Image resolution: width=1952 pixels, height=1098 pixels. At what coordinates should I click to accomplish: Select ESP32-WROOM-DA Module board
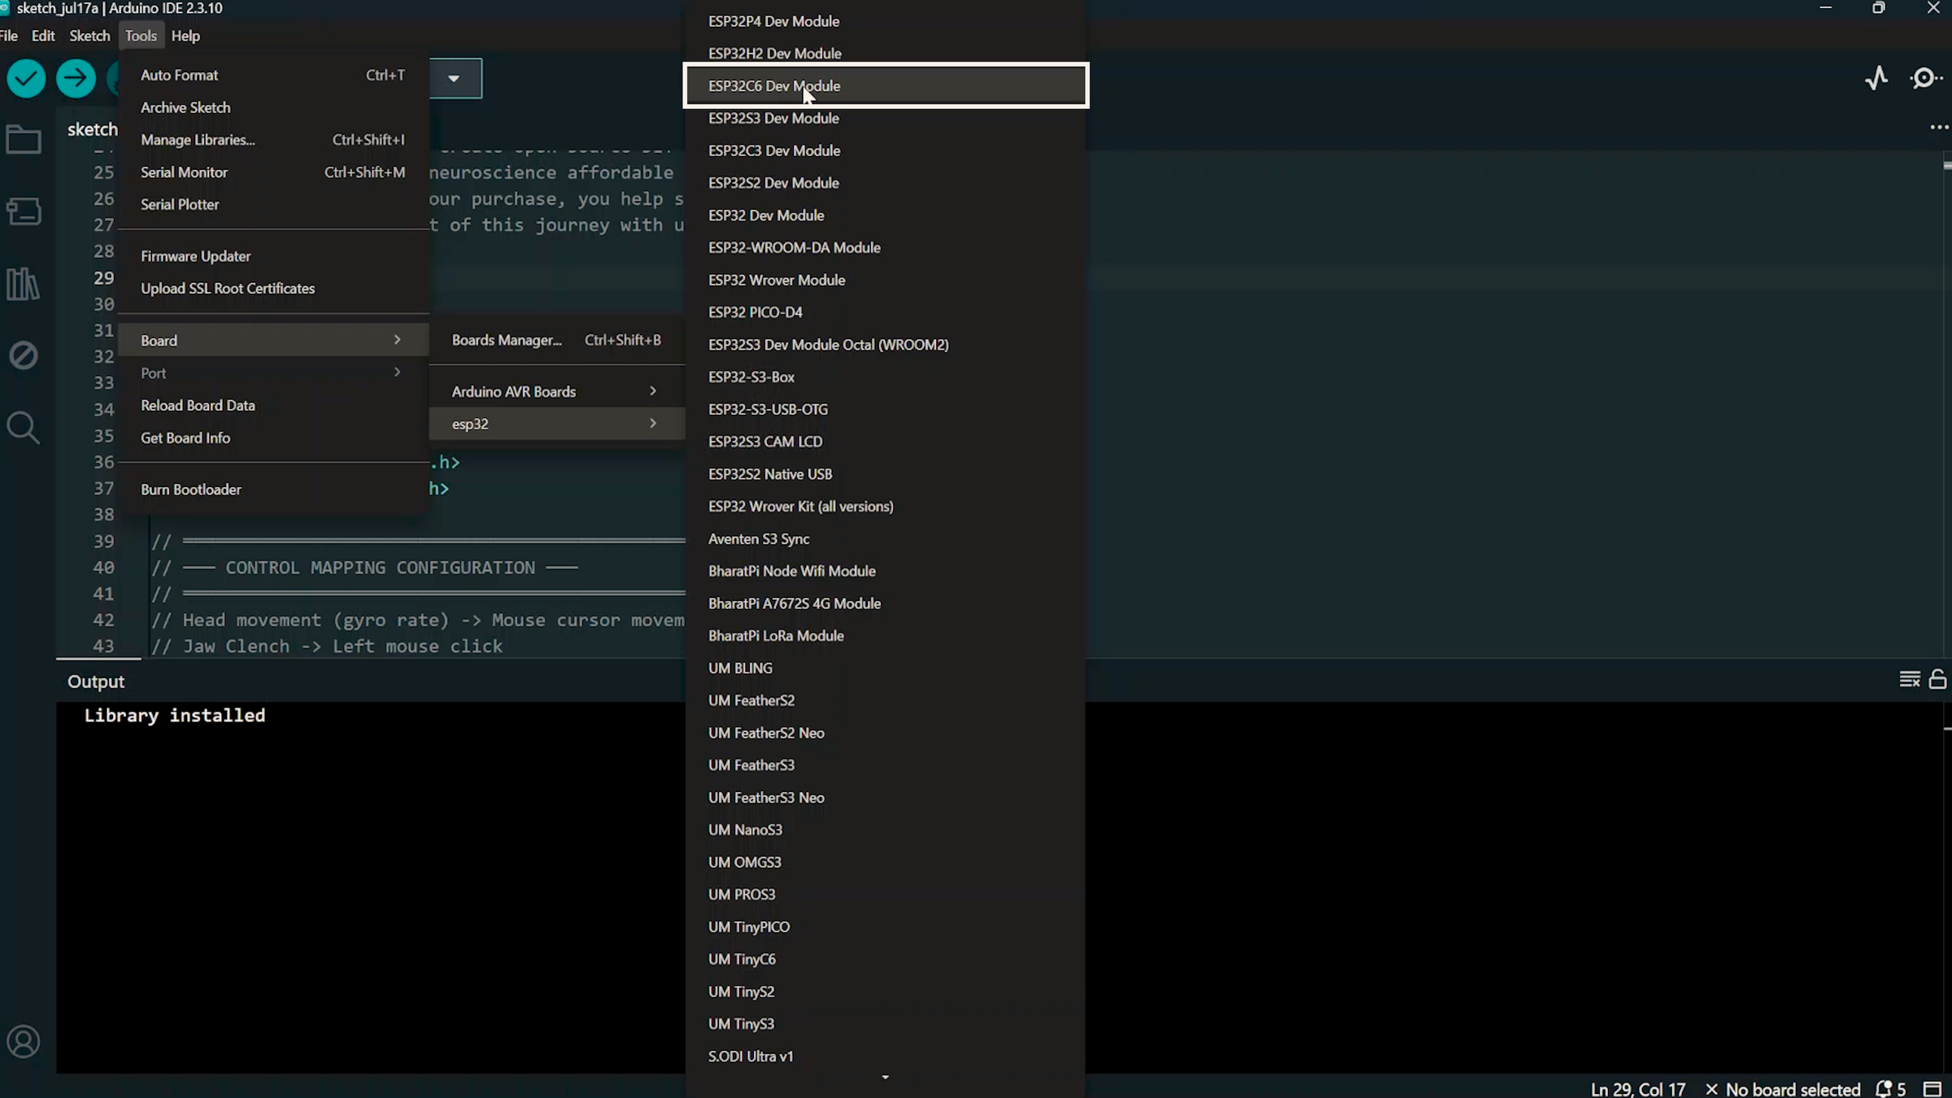point(886,247)
